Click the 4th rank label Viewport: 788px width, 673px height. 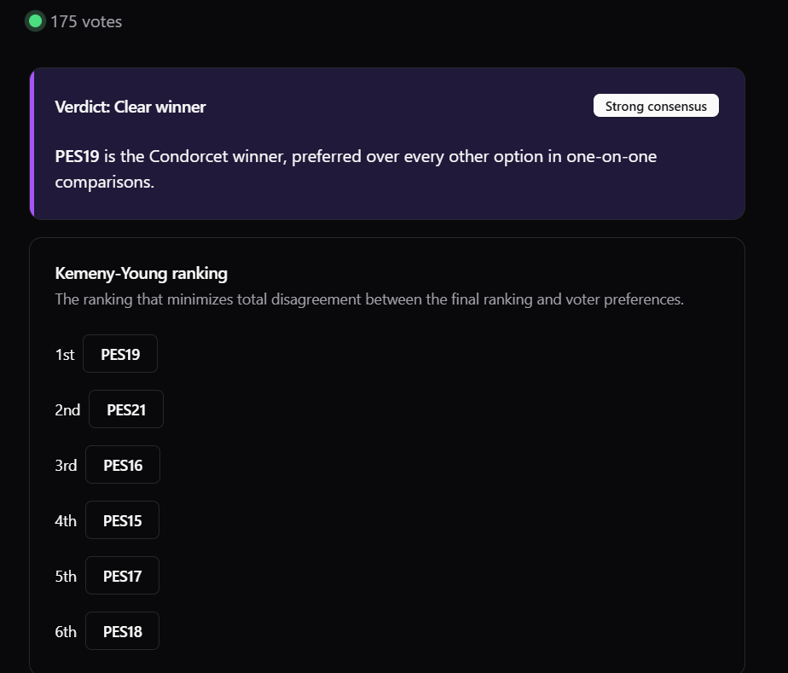point(66,520)
